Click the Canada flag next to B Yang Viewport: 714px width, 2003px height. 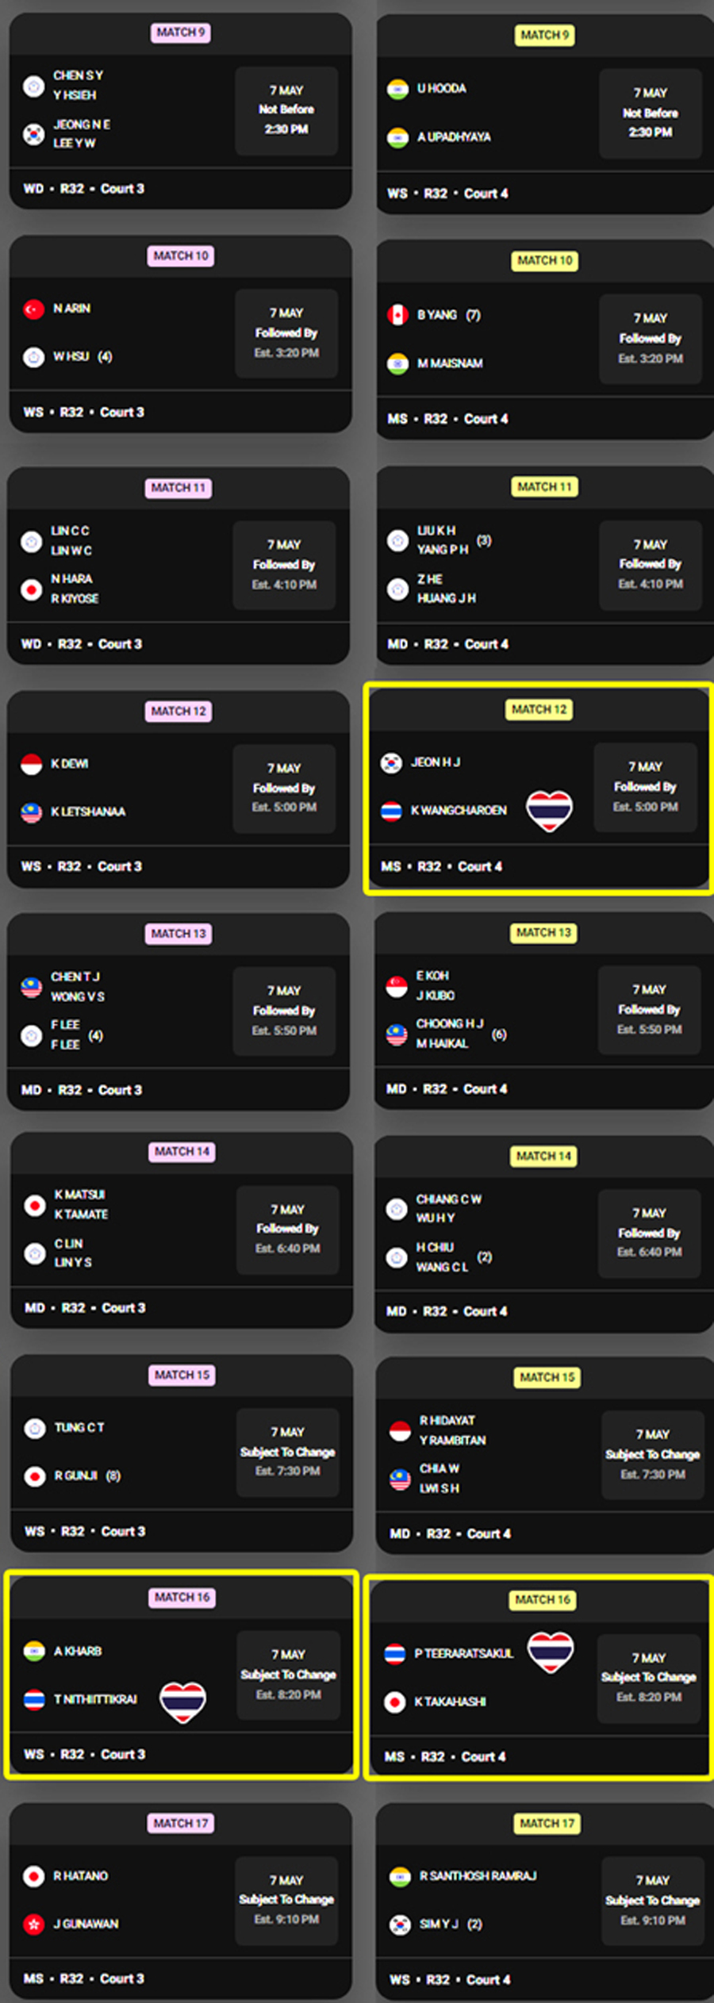397,315
